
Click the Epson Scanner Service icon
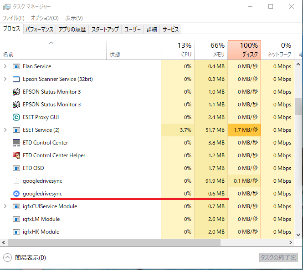pos(16,79)
